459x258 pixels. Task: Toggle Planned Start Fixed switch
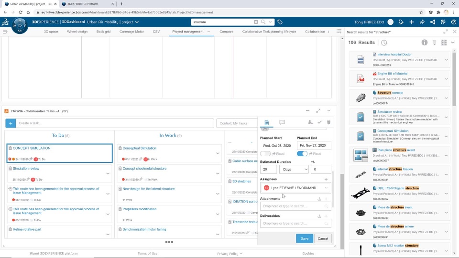point(265,153)
